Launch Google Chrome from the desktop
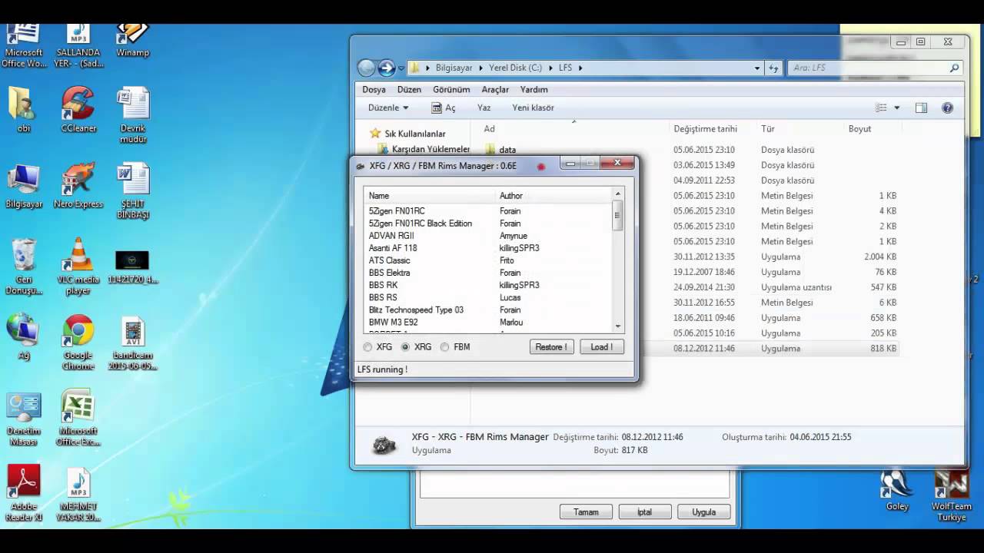 tap(78, 343)
